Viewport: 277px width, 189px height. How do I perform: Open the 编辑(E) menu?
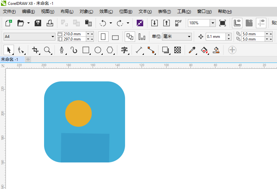click(28, 11)
